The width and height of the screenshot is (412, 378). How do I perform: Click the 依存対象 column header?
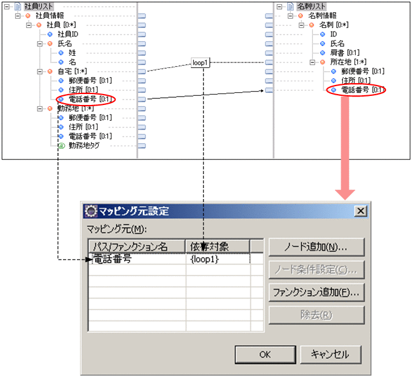click(218, 247)
